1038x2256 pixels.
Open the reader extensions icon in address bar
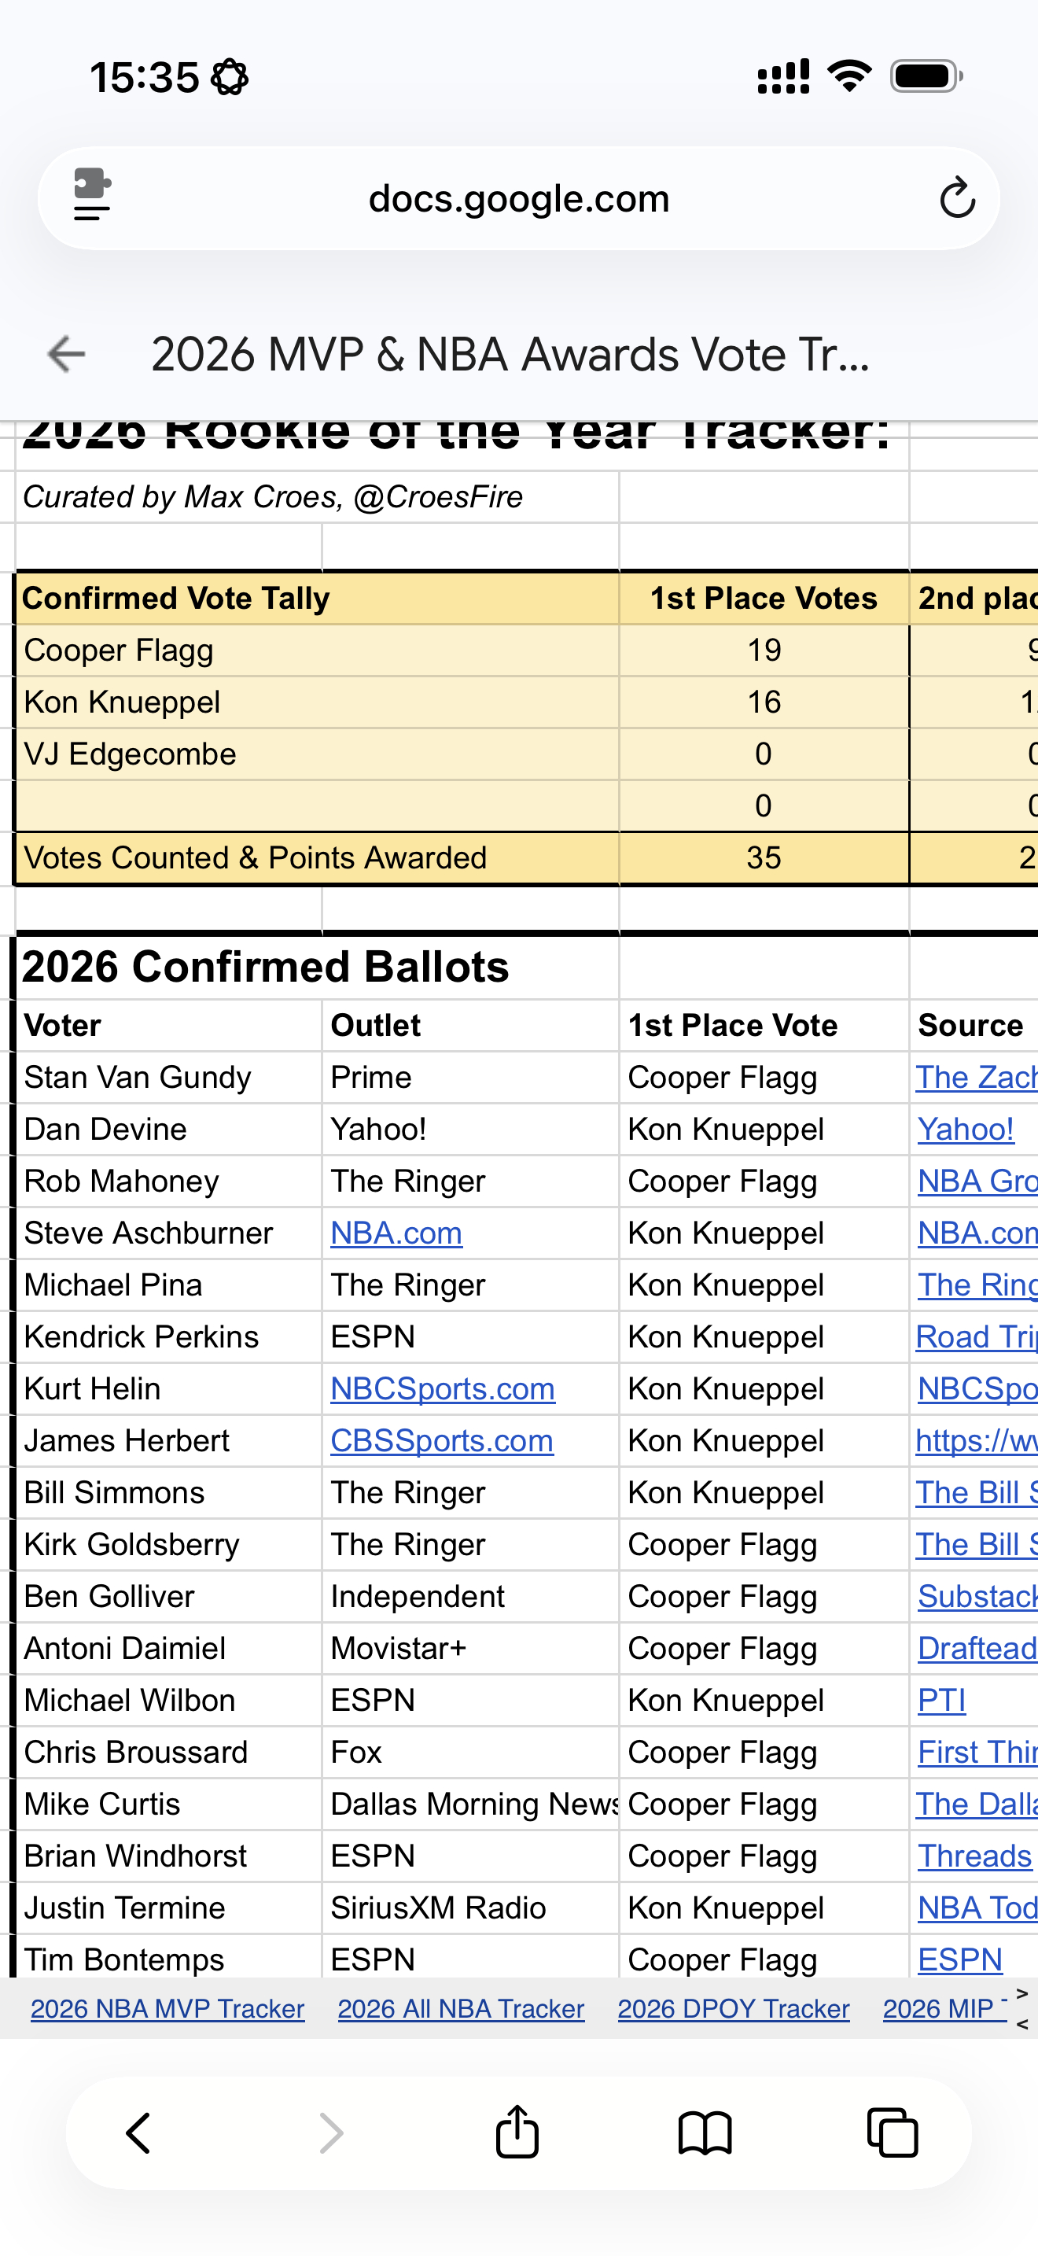[92, 196]
